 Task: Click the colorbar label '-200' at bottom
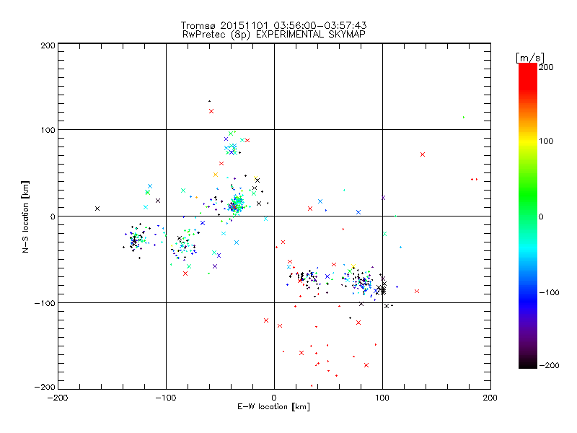coord(549,365)
